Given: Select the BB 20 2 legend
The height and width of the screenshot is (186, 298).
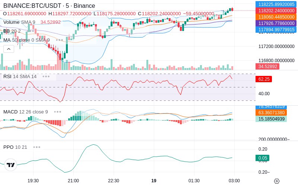Looking at the screenshot, I should [x=12, y=31].
